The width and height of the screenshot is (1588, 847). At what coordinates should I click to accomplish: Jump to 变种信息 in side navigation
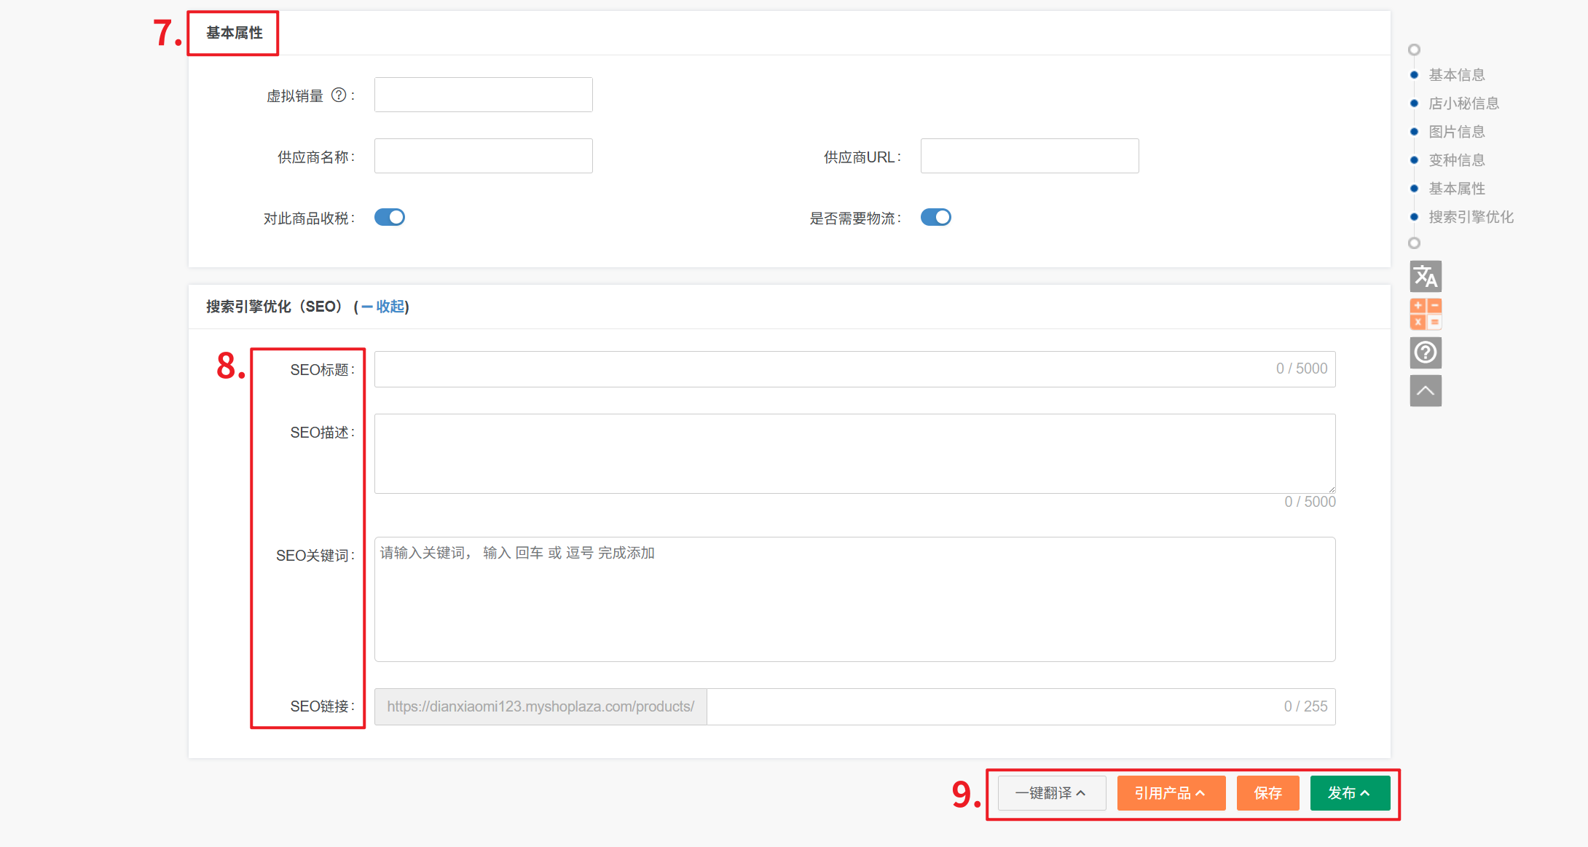[x=1456, y=160]
